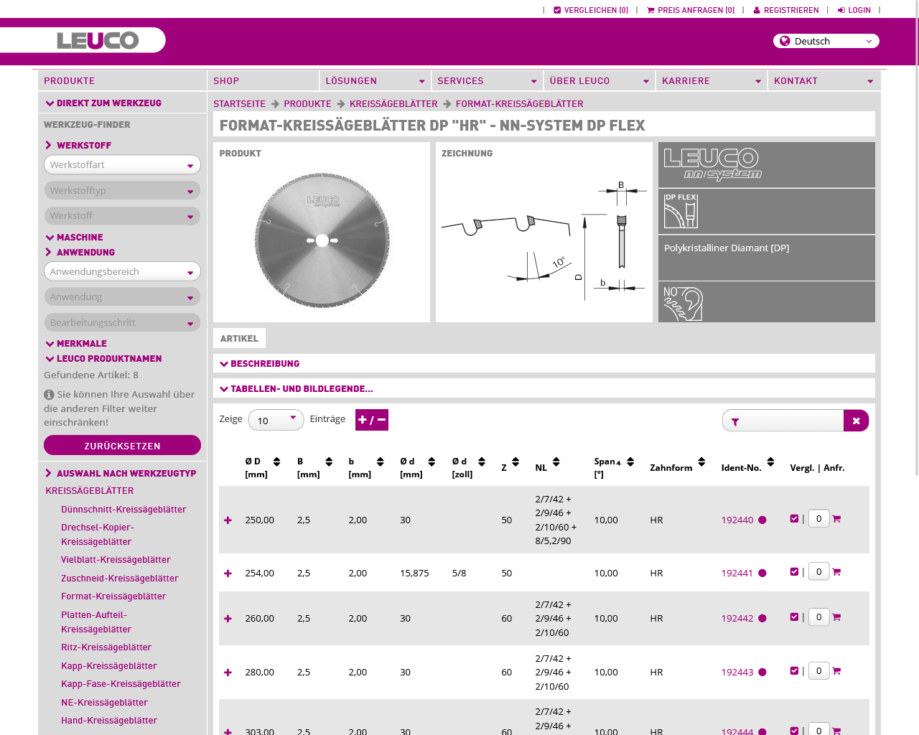
Task: Select the ARTIKEL tab
Action: point(239,339)
